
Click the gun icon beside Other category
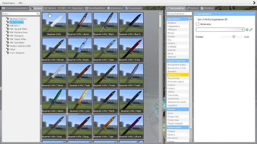pyautogui.click(x=7, y=49)
